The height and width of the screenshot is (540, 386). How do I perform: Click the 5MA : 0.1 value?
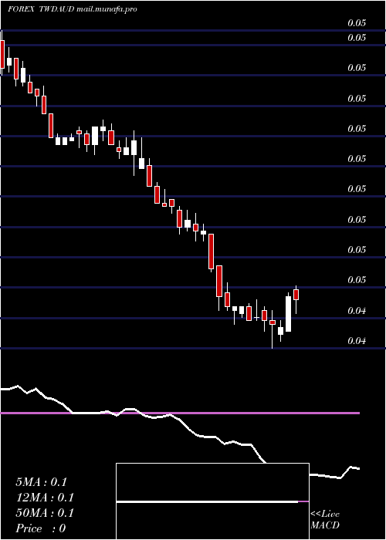[x=41, y=482]
